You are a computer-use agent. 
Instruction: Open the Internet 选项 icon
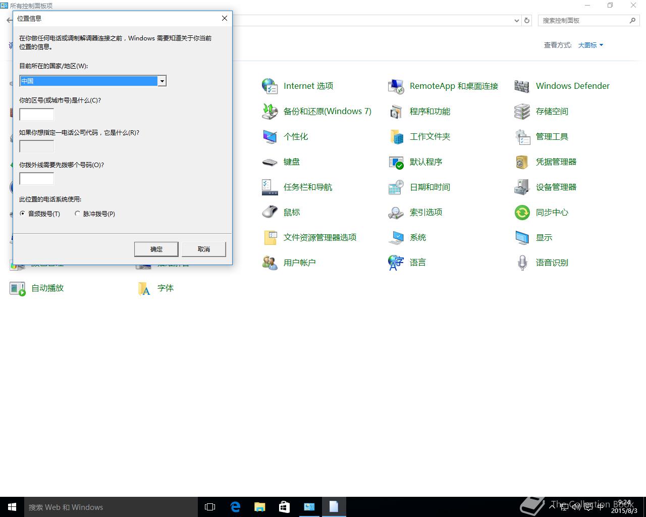pyautogui.click(x=270, y=86)
